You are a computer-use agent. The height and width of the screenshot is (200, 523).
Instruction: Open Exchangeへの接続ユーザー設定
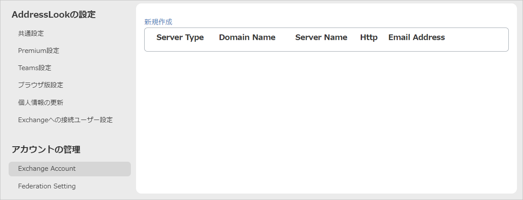(x=65, y=120)
